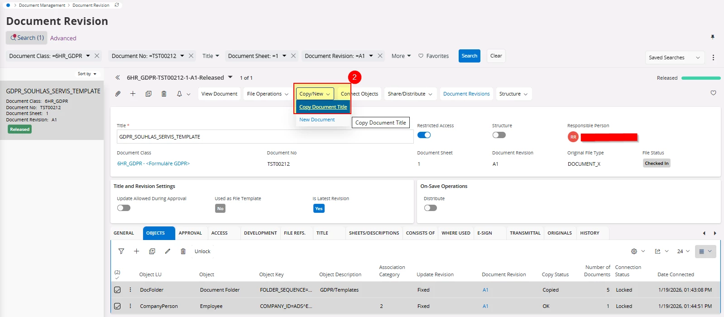Click the pin icon at top right
This screenshot has width=724, height=317.
pos(713,37)
